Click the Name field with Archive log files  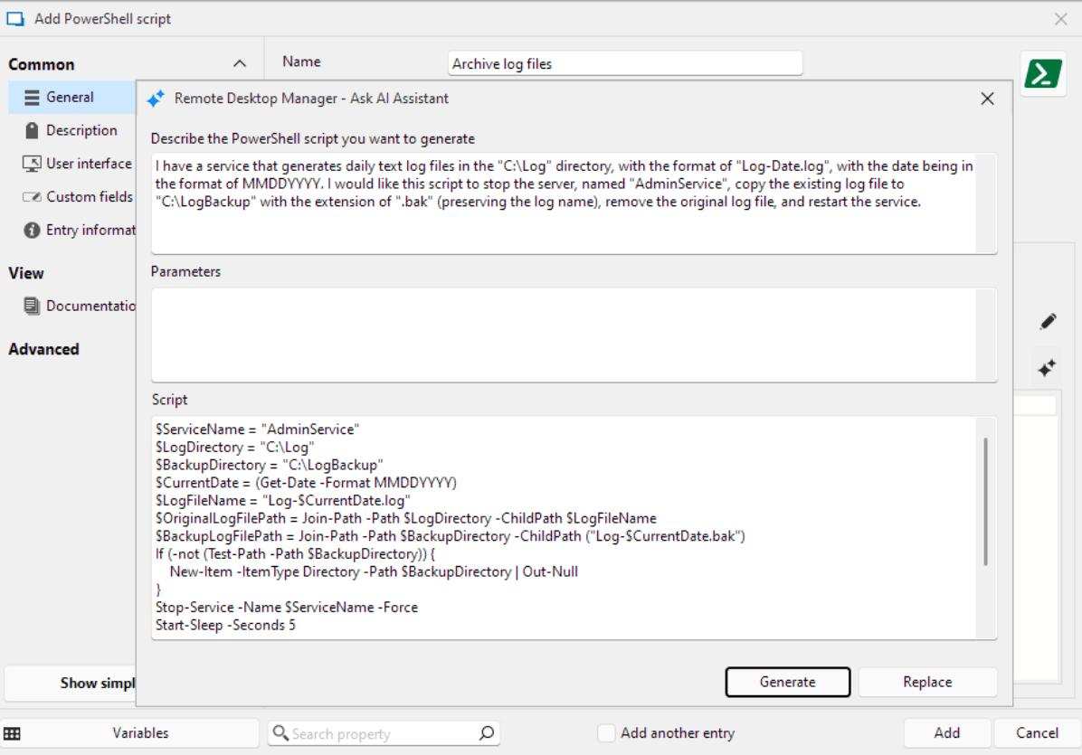tap(625, 63)
